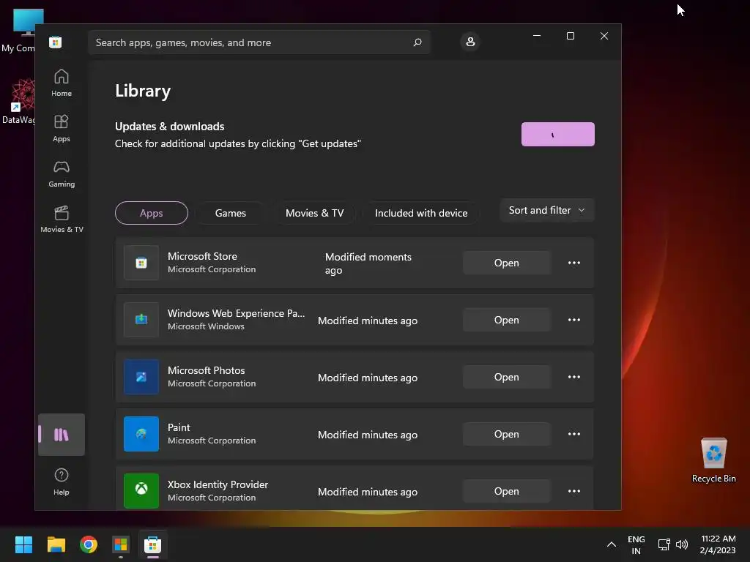Switch to Included with device tab

click(421, 213)
